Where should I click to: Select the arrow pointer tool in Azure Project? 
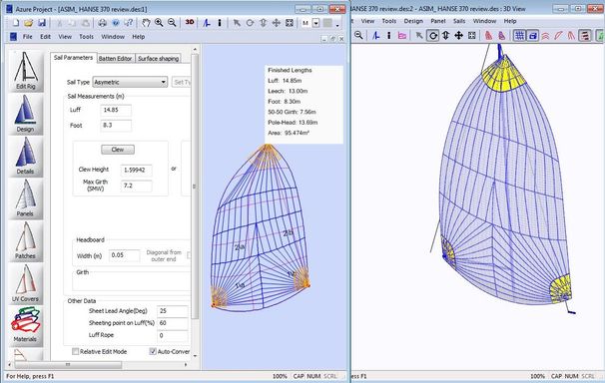point(237,23)
